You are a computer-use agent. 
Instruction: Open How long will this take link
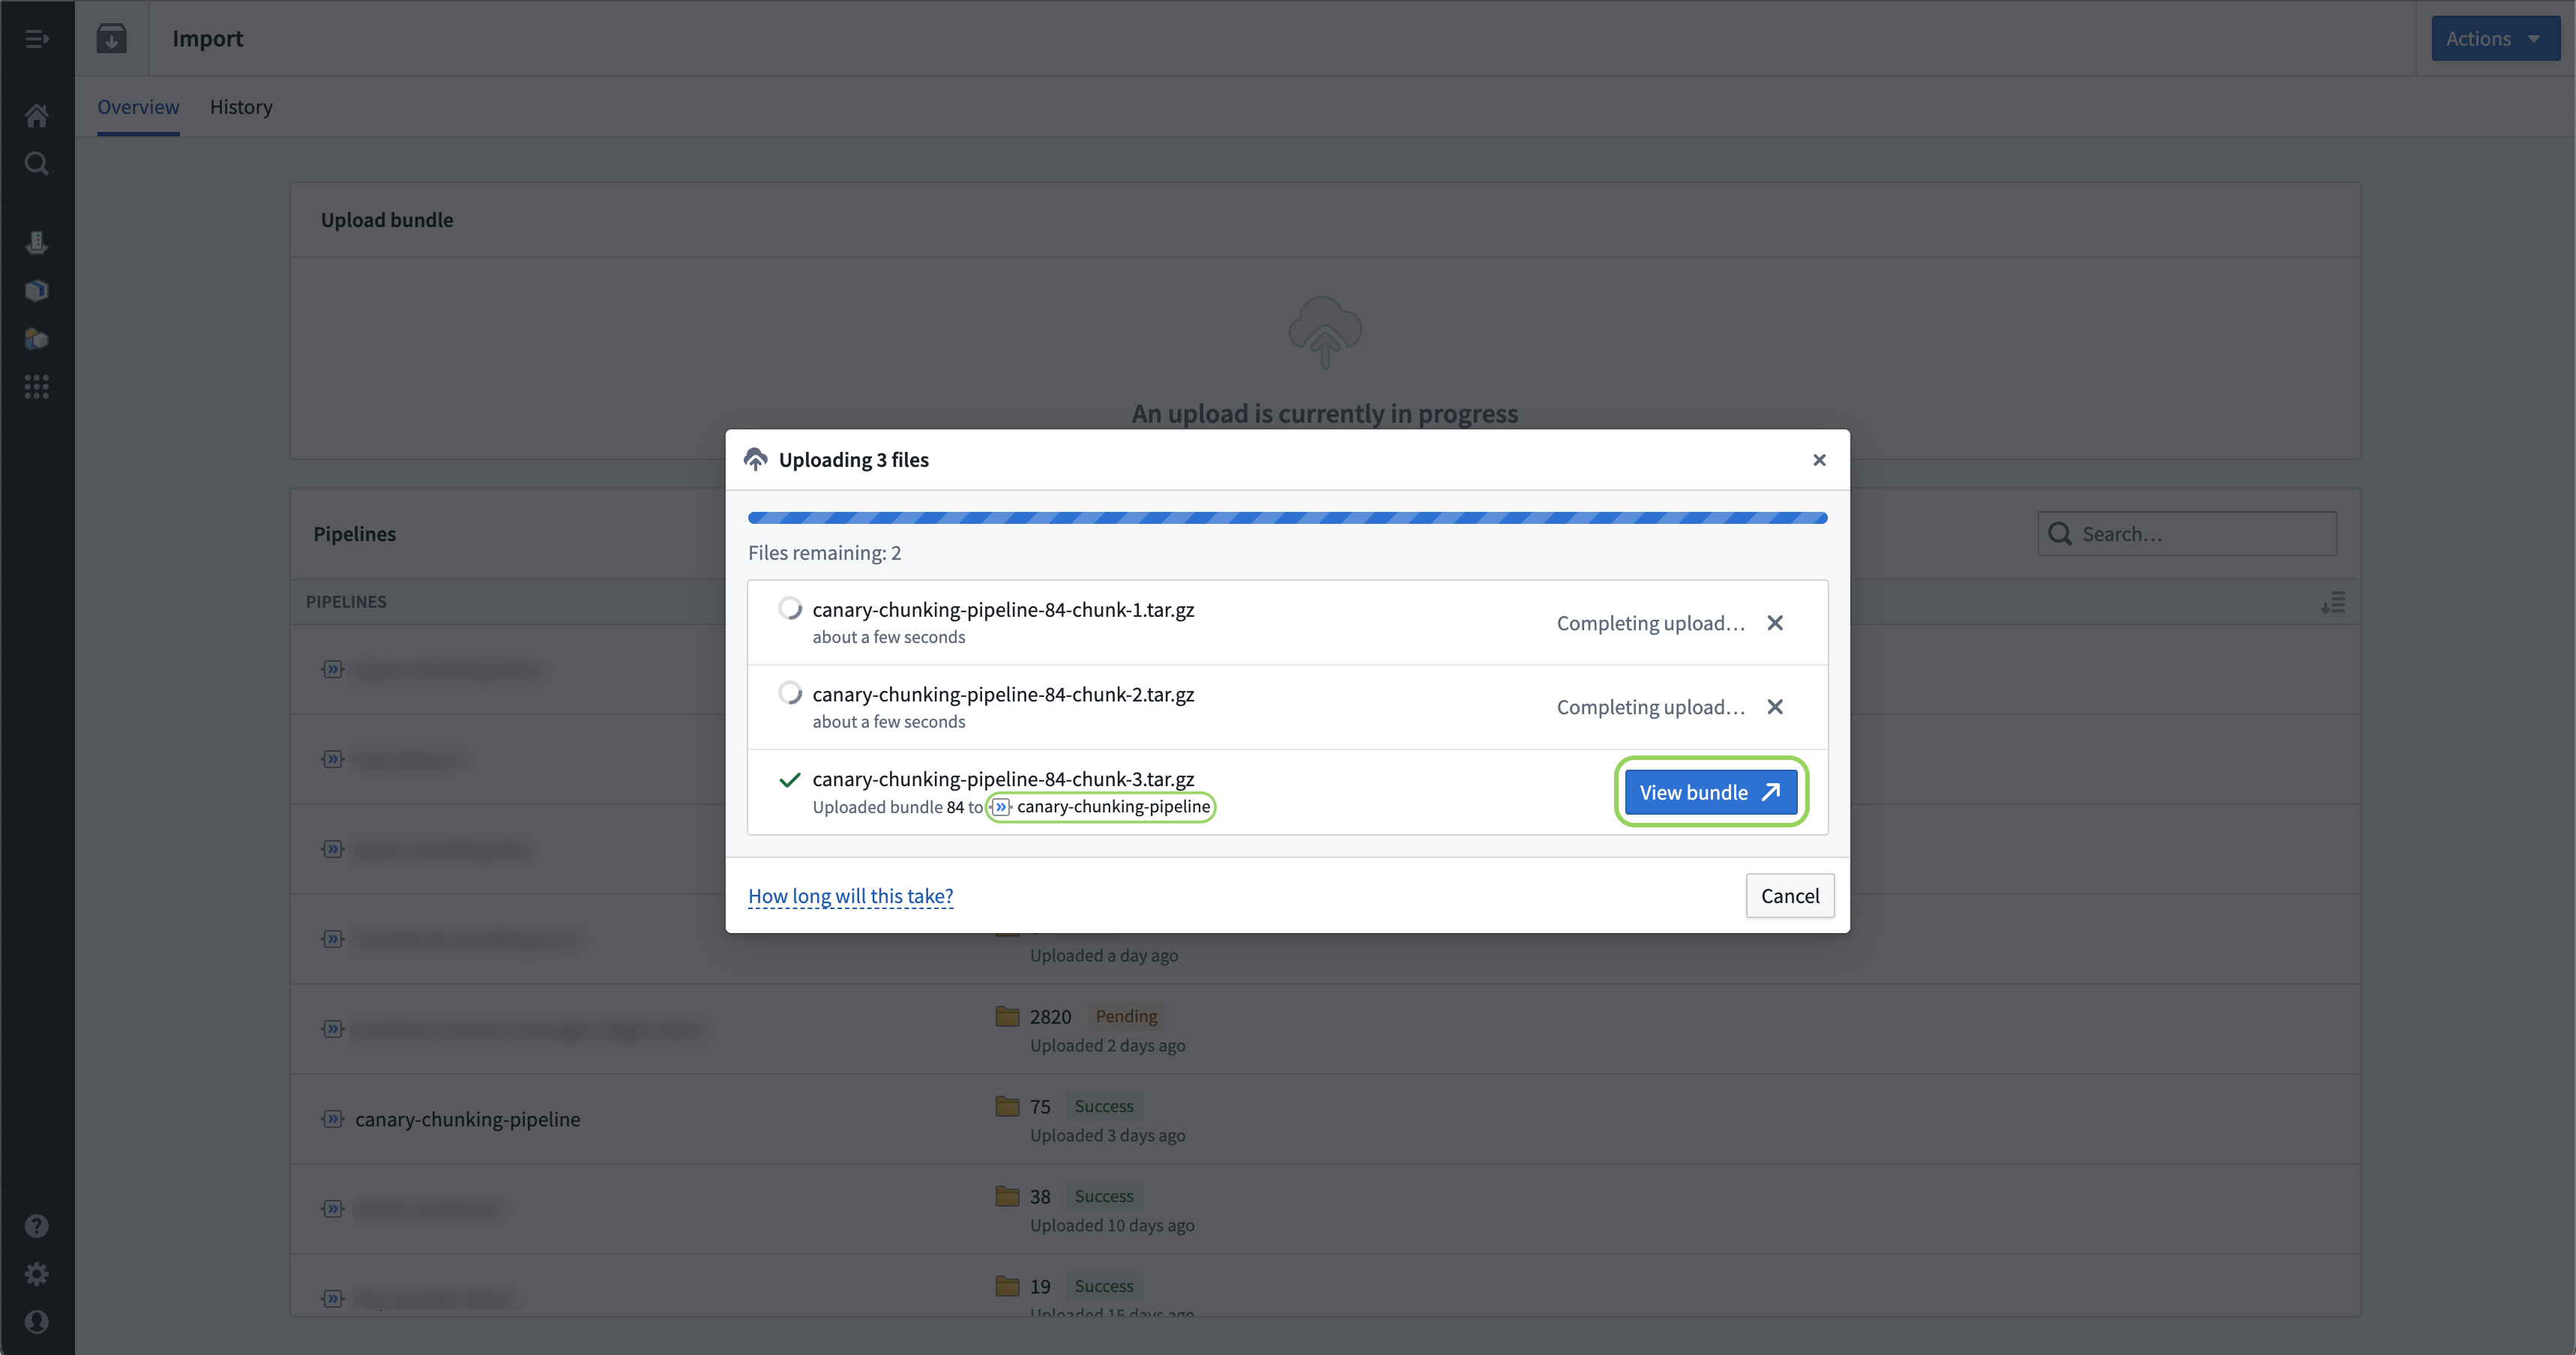click(850, 896)
